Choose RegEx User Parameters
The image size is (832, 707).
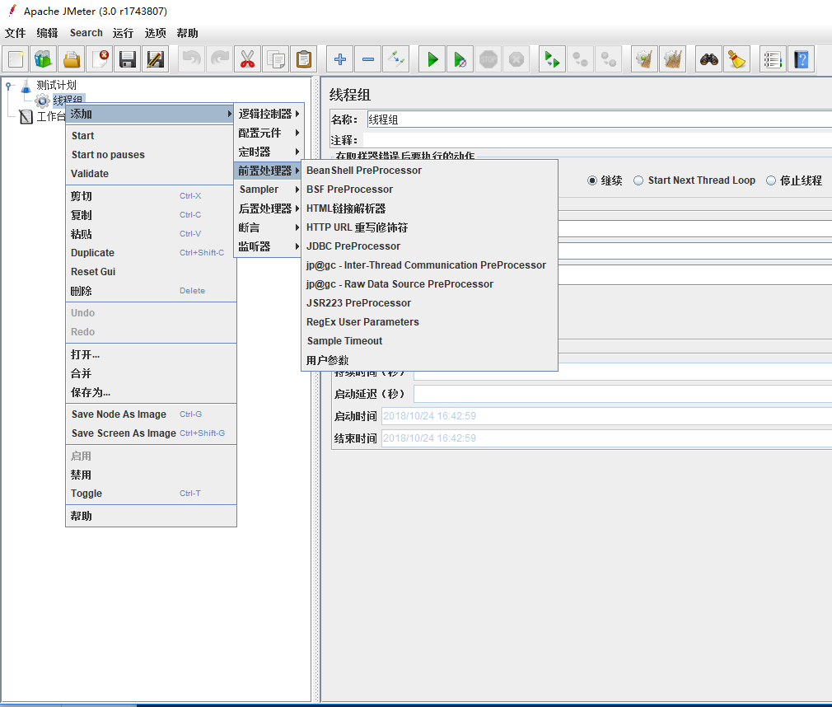pos(429,322)
